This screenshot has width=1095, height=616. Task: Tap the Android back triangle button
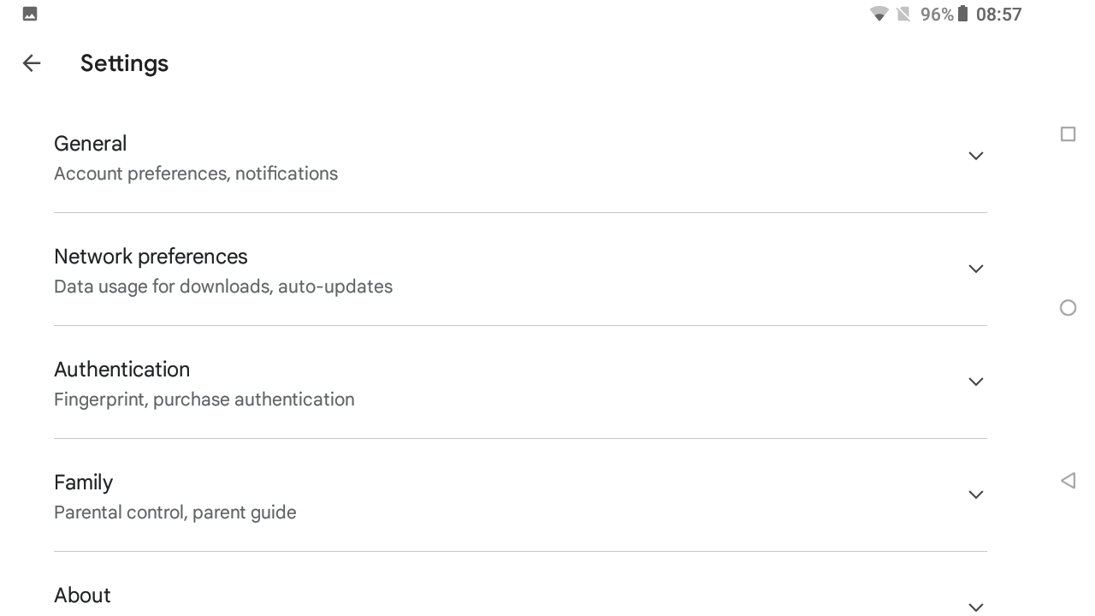click(x=1068, y=481)
